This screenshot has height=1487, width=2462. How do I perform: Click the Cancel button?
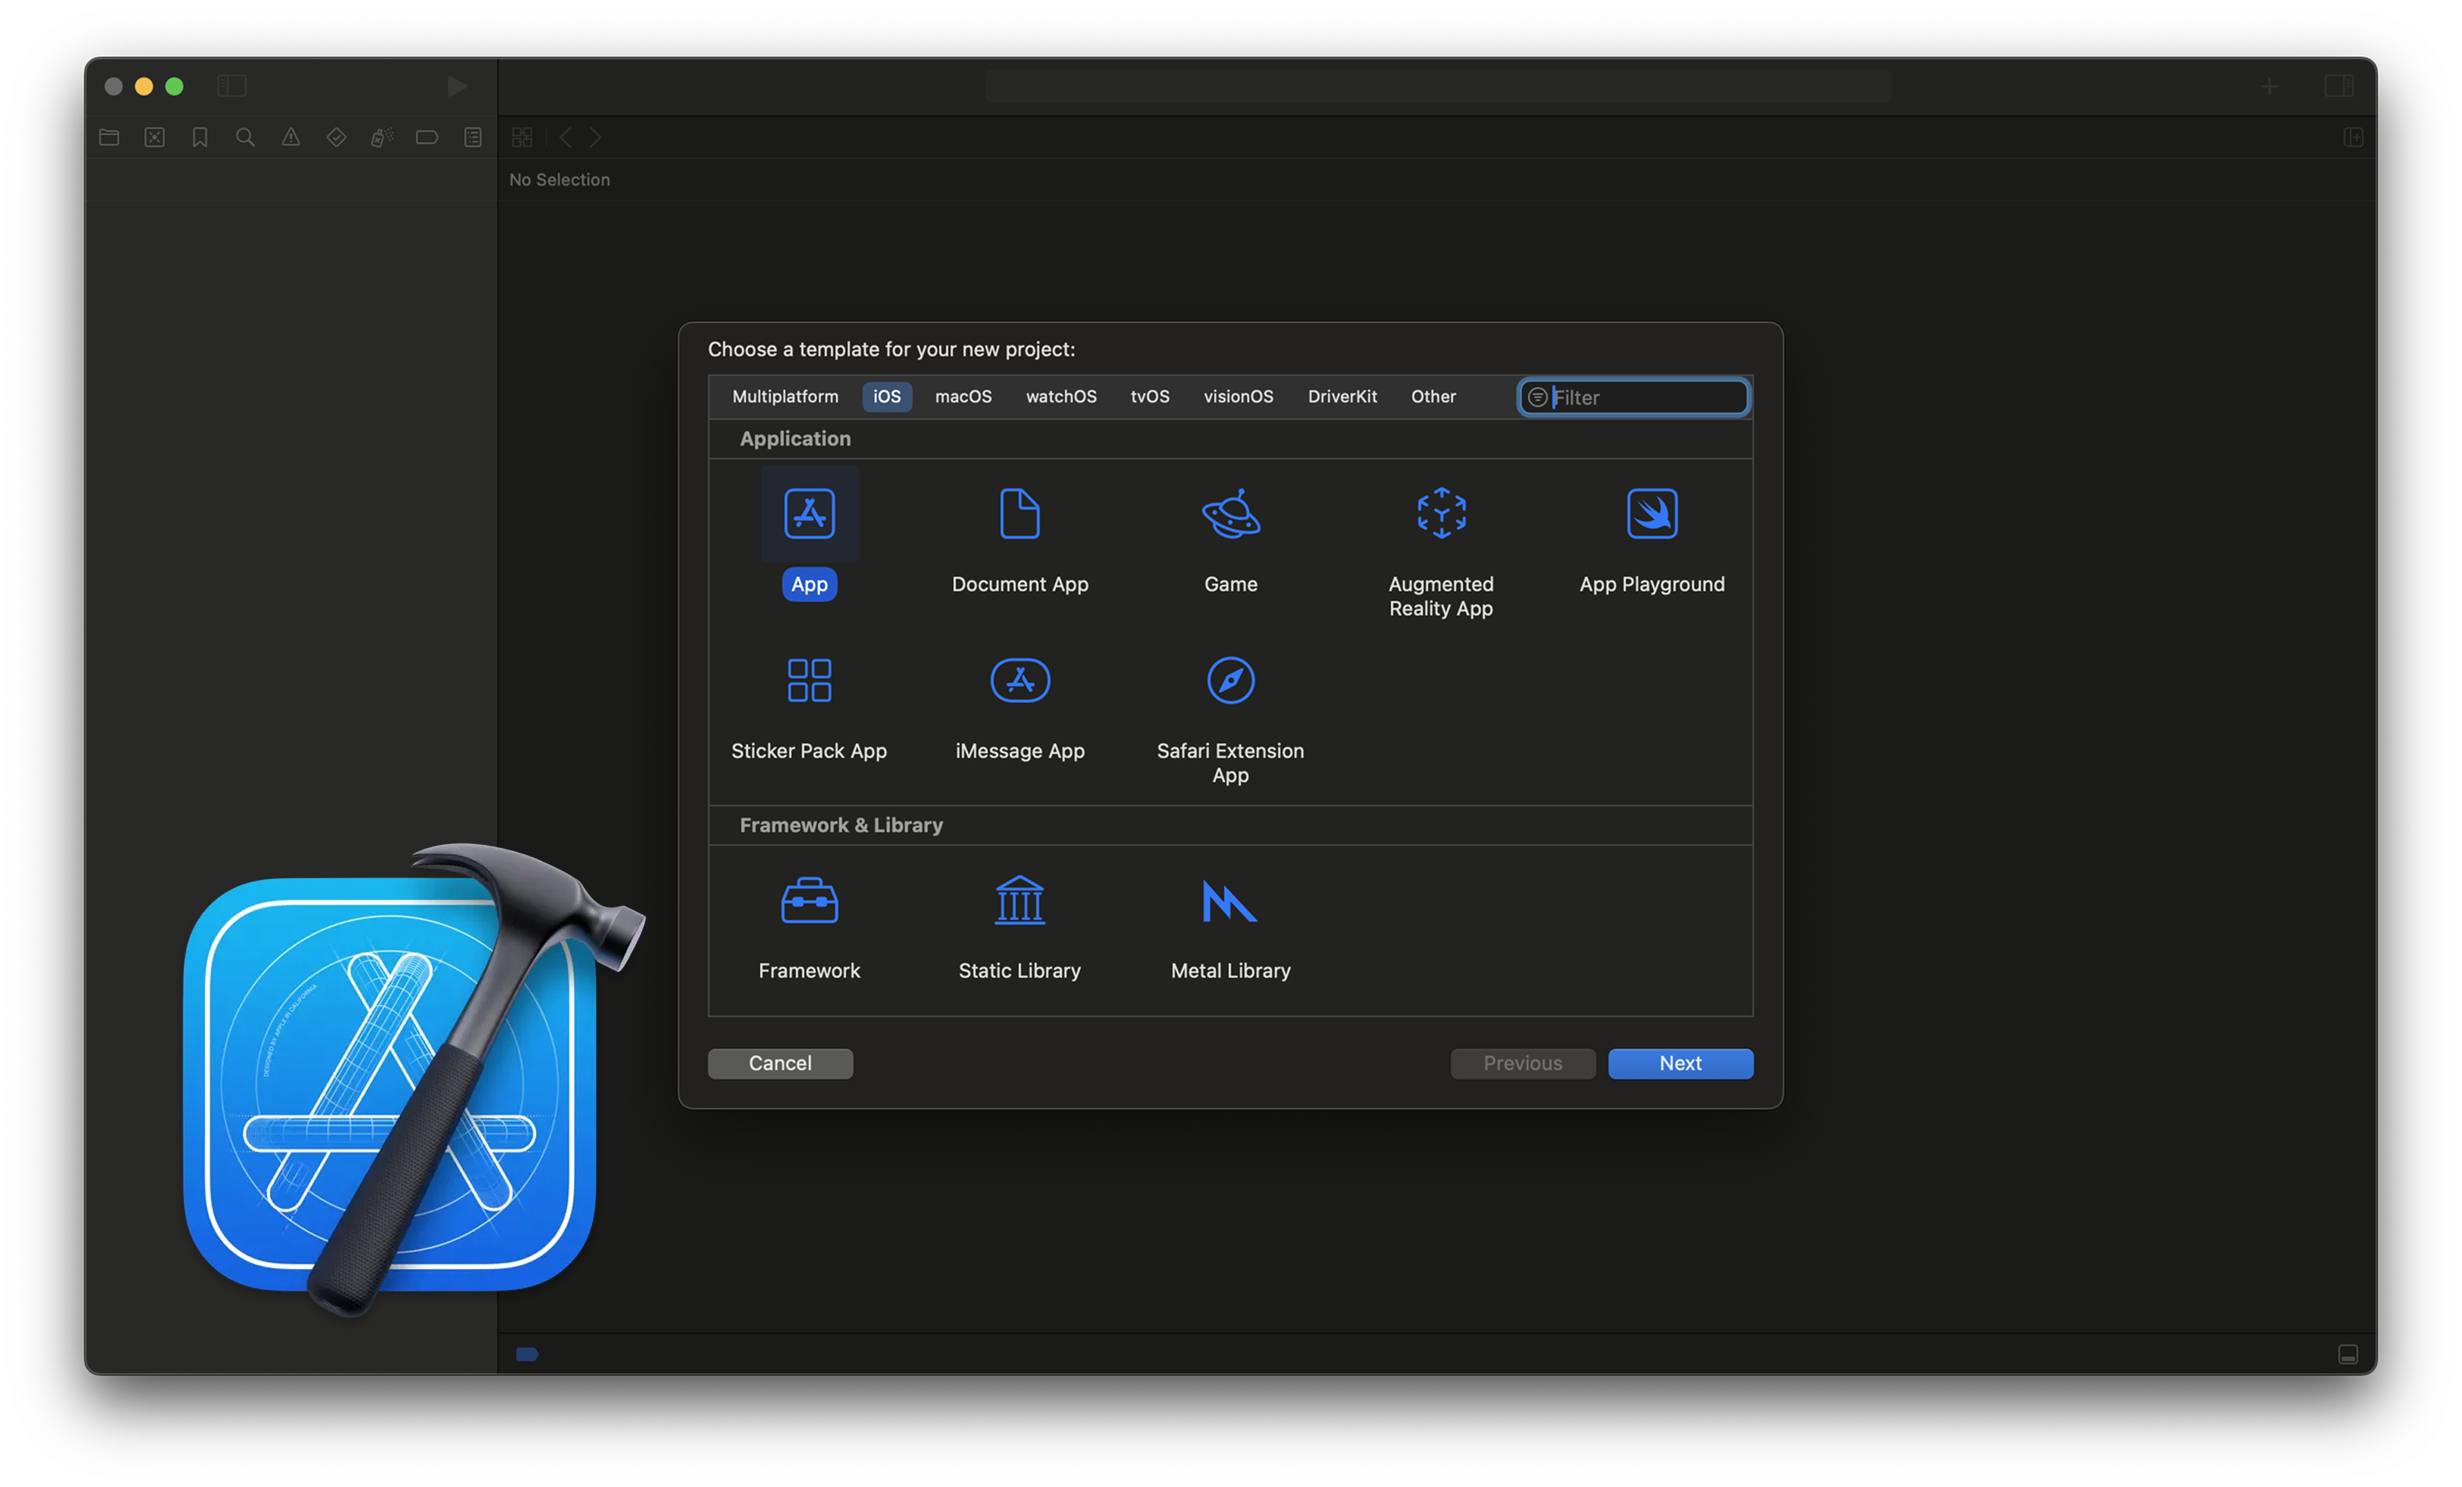781,1063
